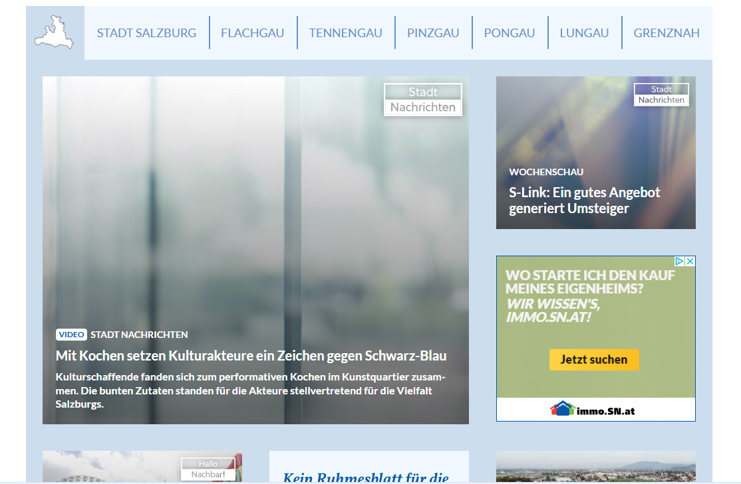
Task: Open the Grenznah section
Action: tap(666, 33)
